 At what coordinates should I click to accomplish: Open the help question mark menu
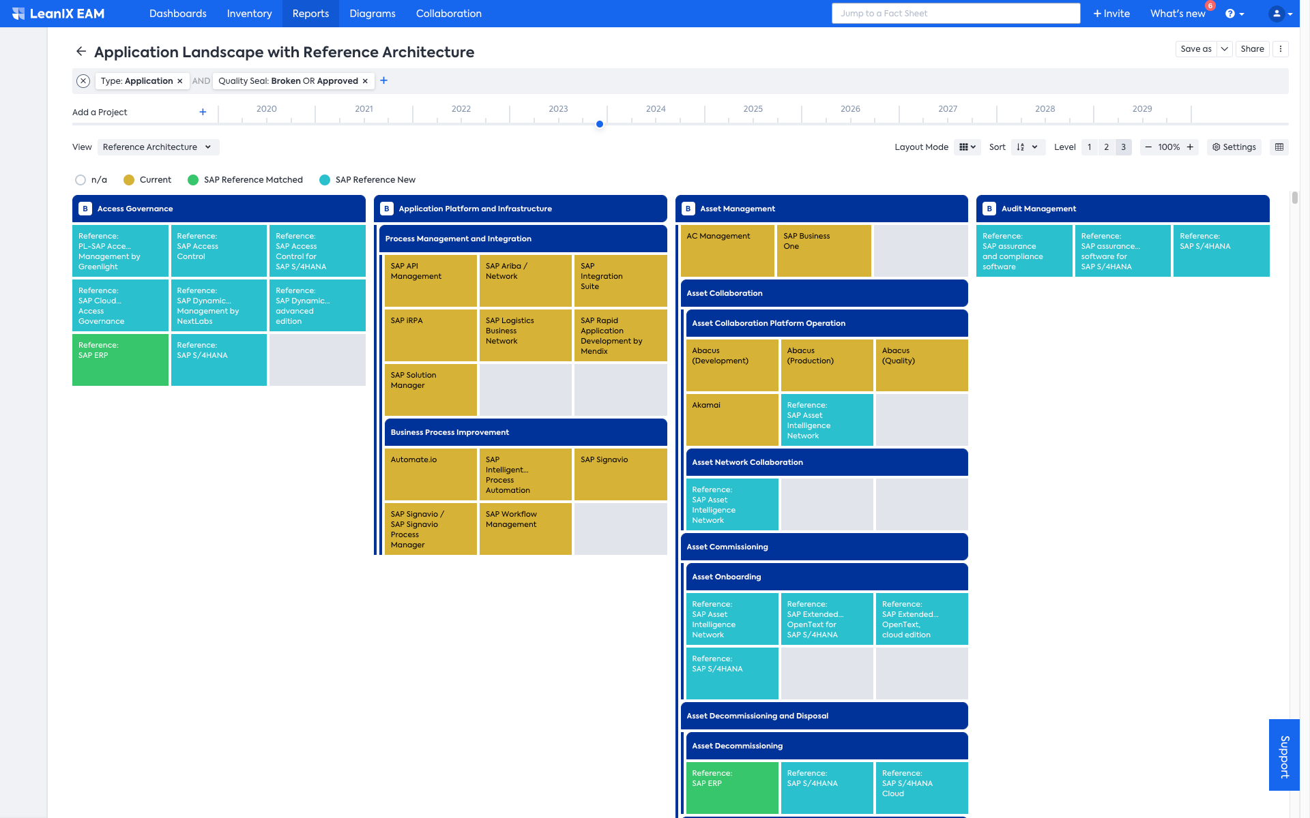(x=1235, y=14)
